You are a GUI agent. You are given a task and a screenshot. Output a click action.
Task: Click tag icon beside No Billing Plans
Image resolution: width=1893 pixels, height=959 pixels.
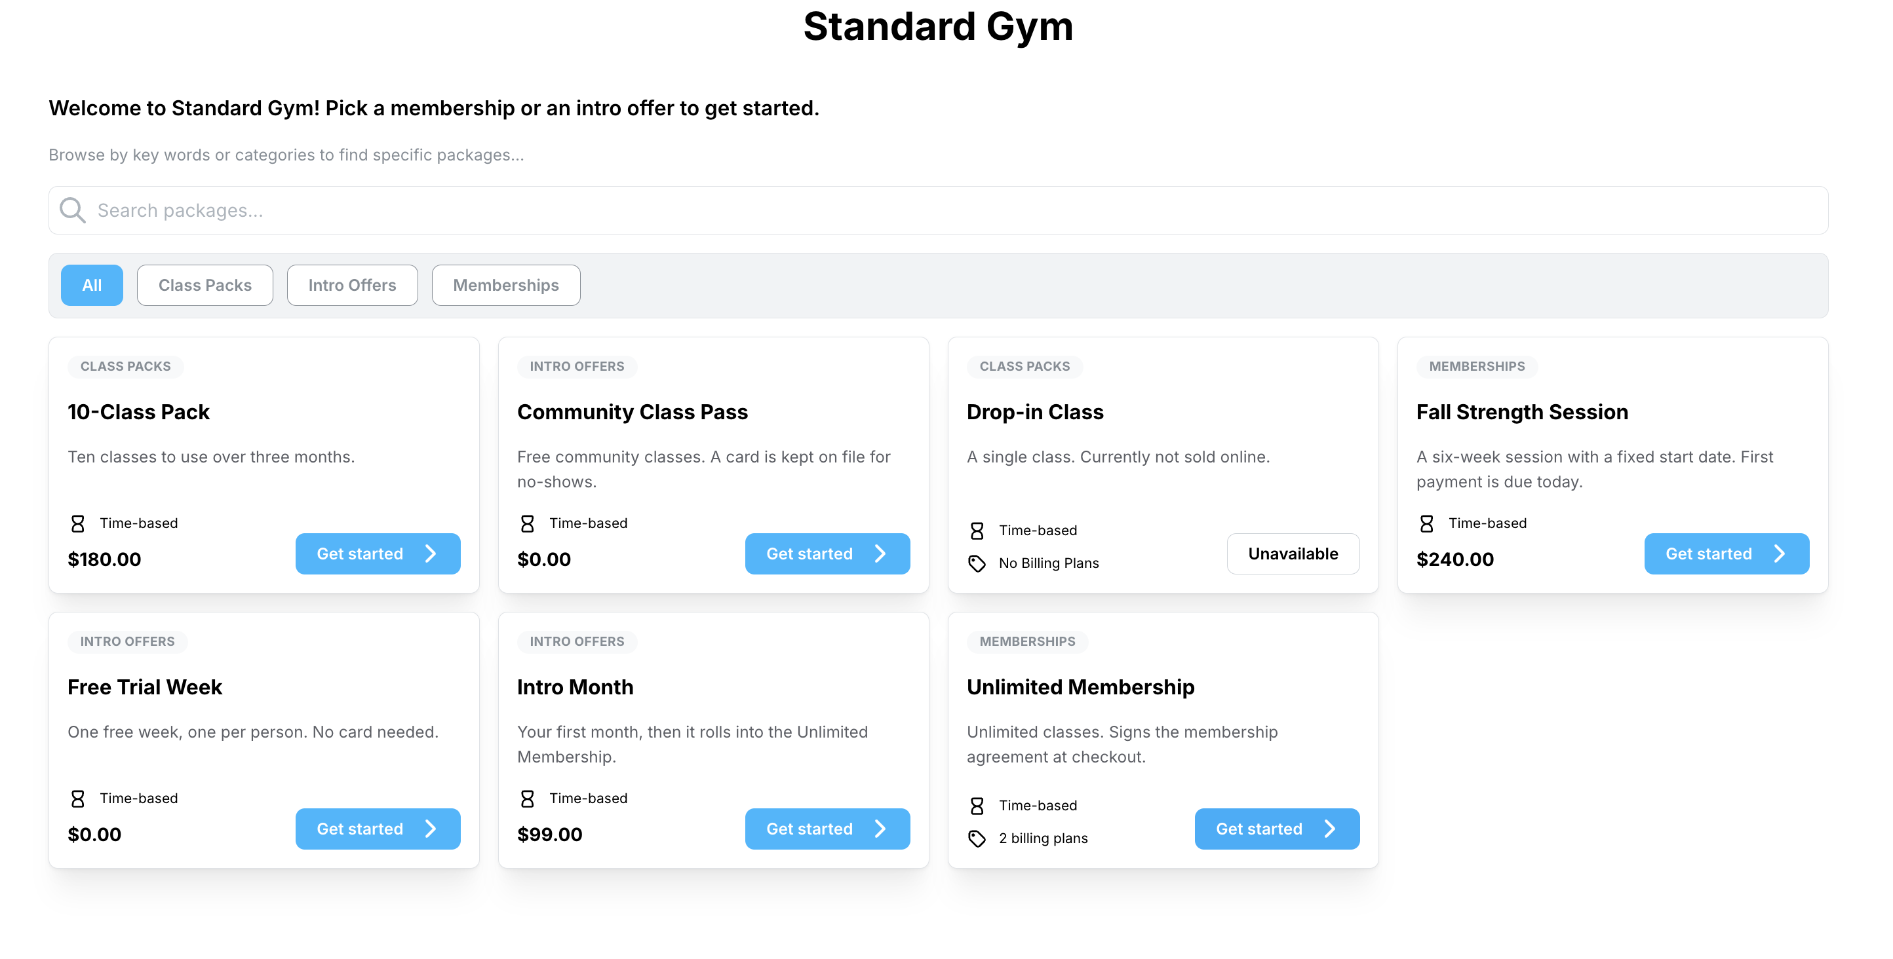click(x=977, y=564)
